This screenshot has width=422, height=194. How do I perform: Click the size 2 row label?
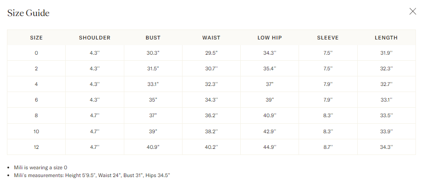(37, 69)
